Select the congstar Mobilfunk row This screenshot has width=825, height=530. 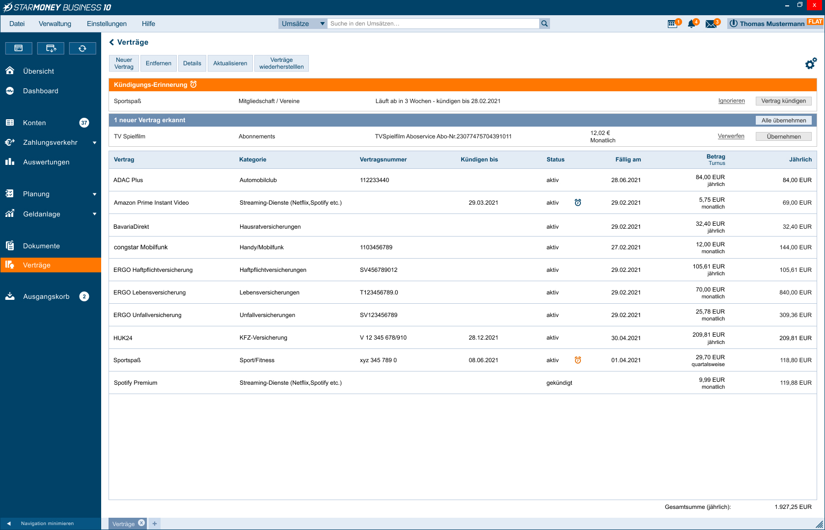(463, 247)
